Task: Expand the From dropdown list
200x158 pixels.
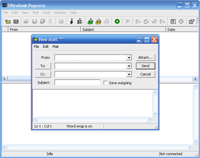Action: coord(129,58)
